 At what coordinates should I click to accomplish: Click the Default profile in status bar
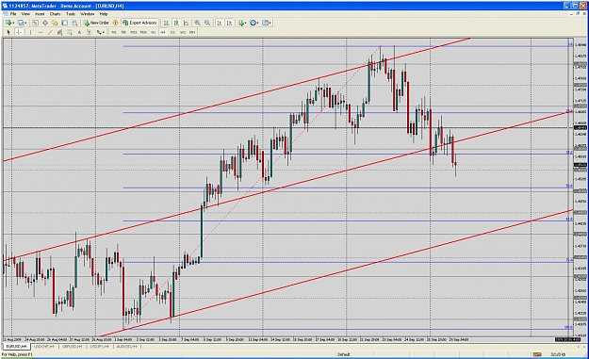tap(344, 354)
